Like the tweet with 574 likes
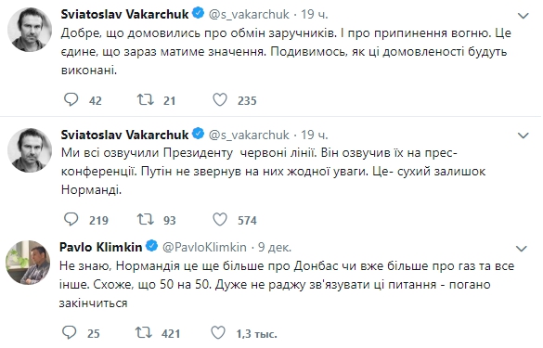This screenshot has width=543, height=348. (x=220, y=219)
